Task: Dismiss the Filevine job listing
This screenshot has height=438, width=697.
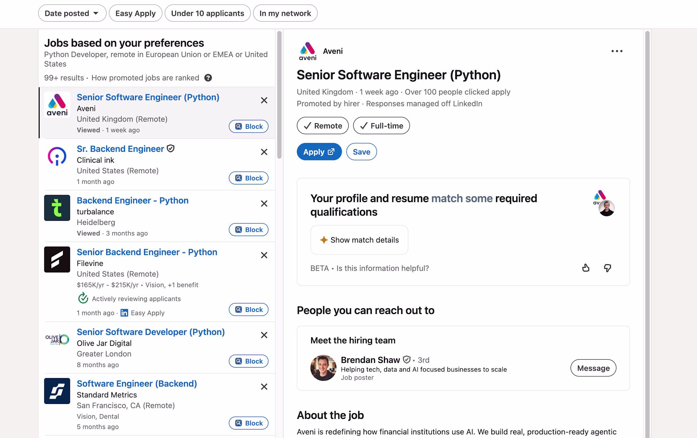Action: (264, 255)
